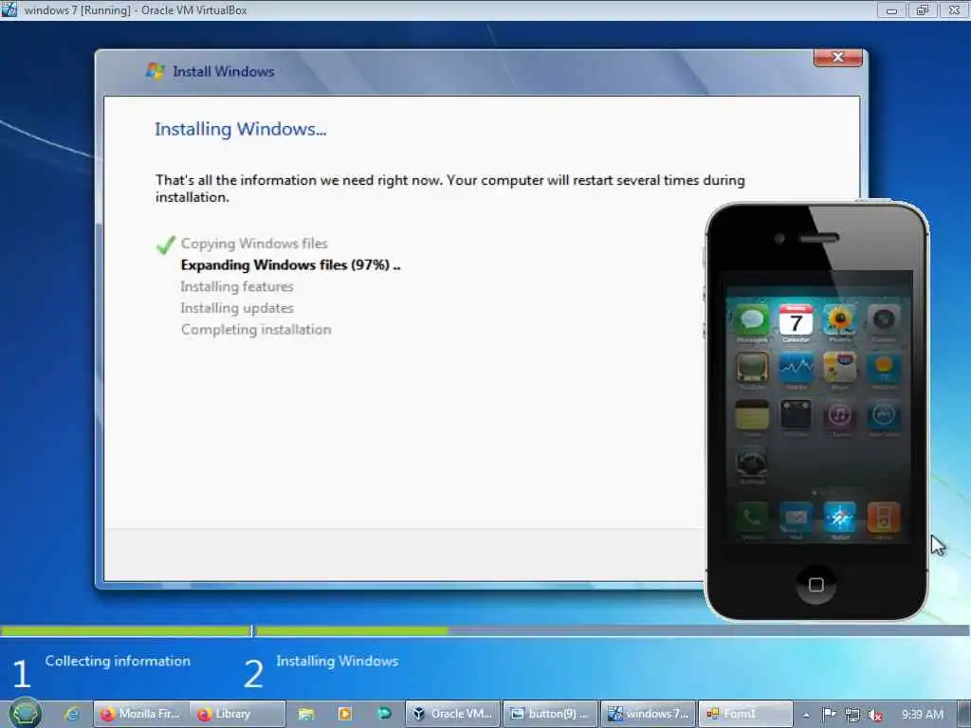Open the App Store icon on the iPhone
Screen dimensions: 971x728
(884, 415)
